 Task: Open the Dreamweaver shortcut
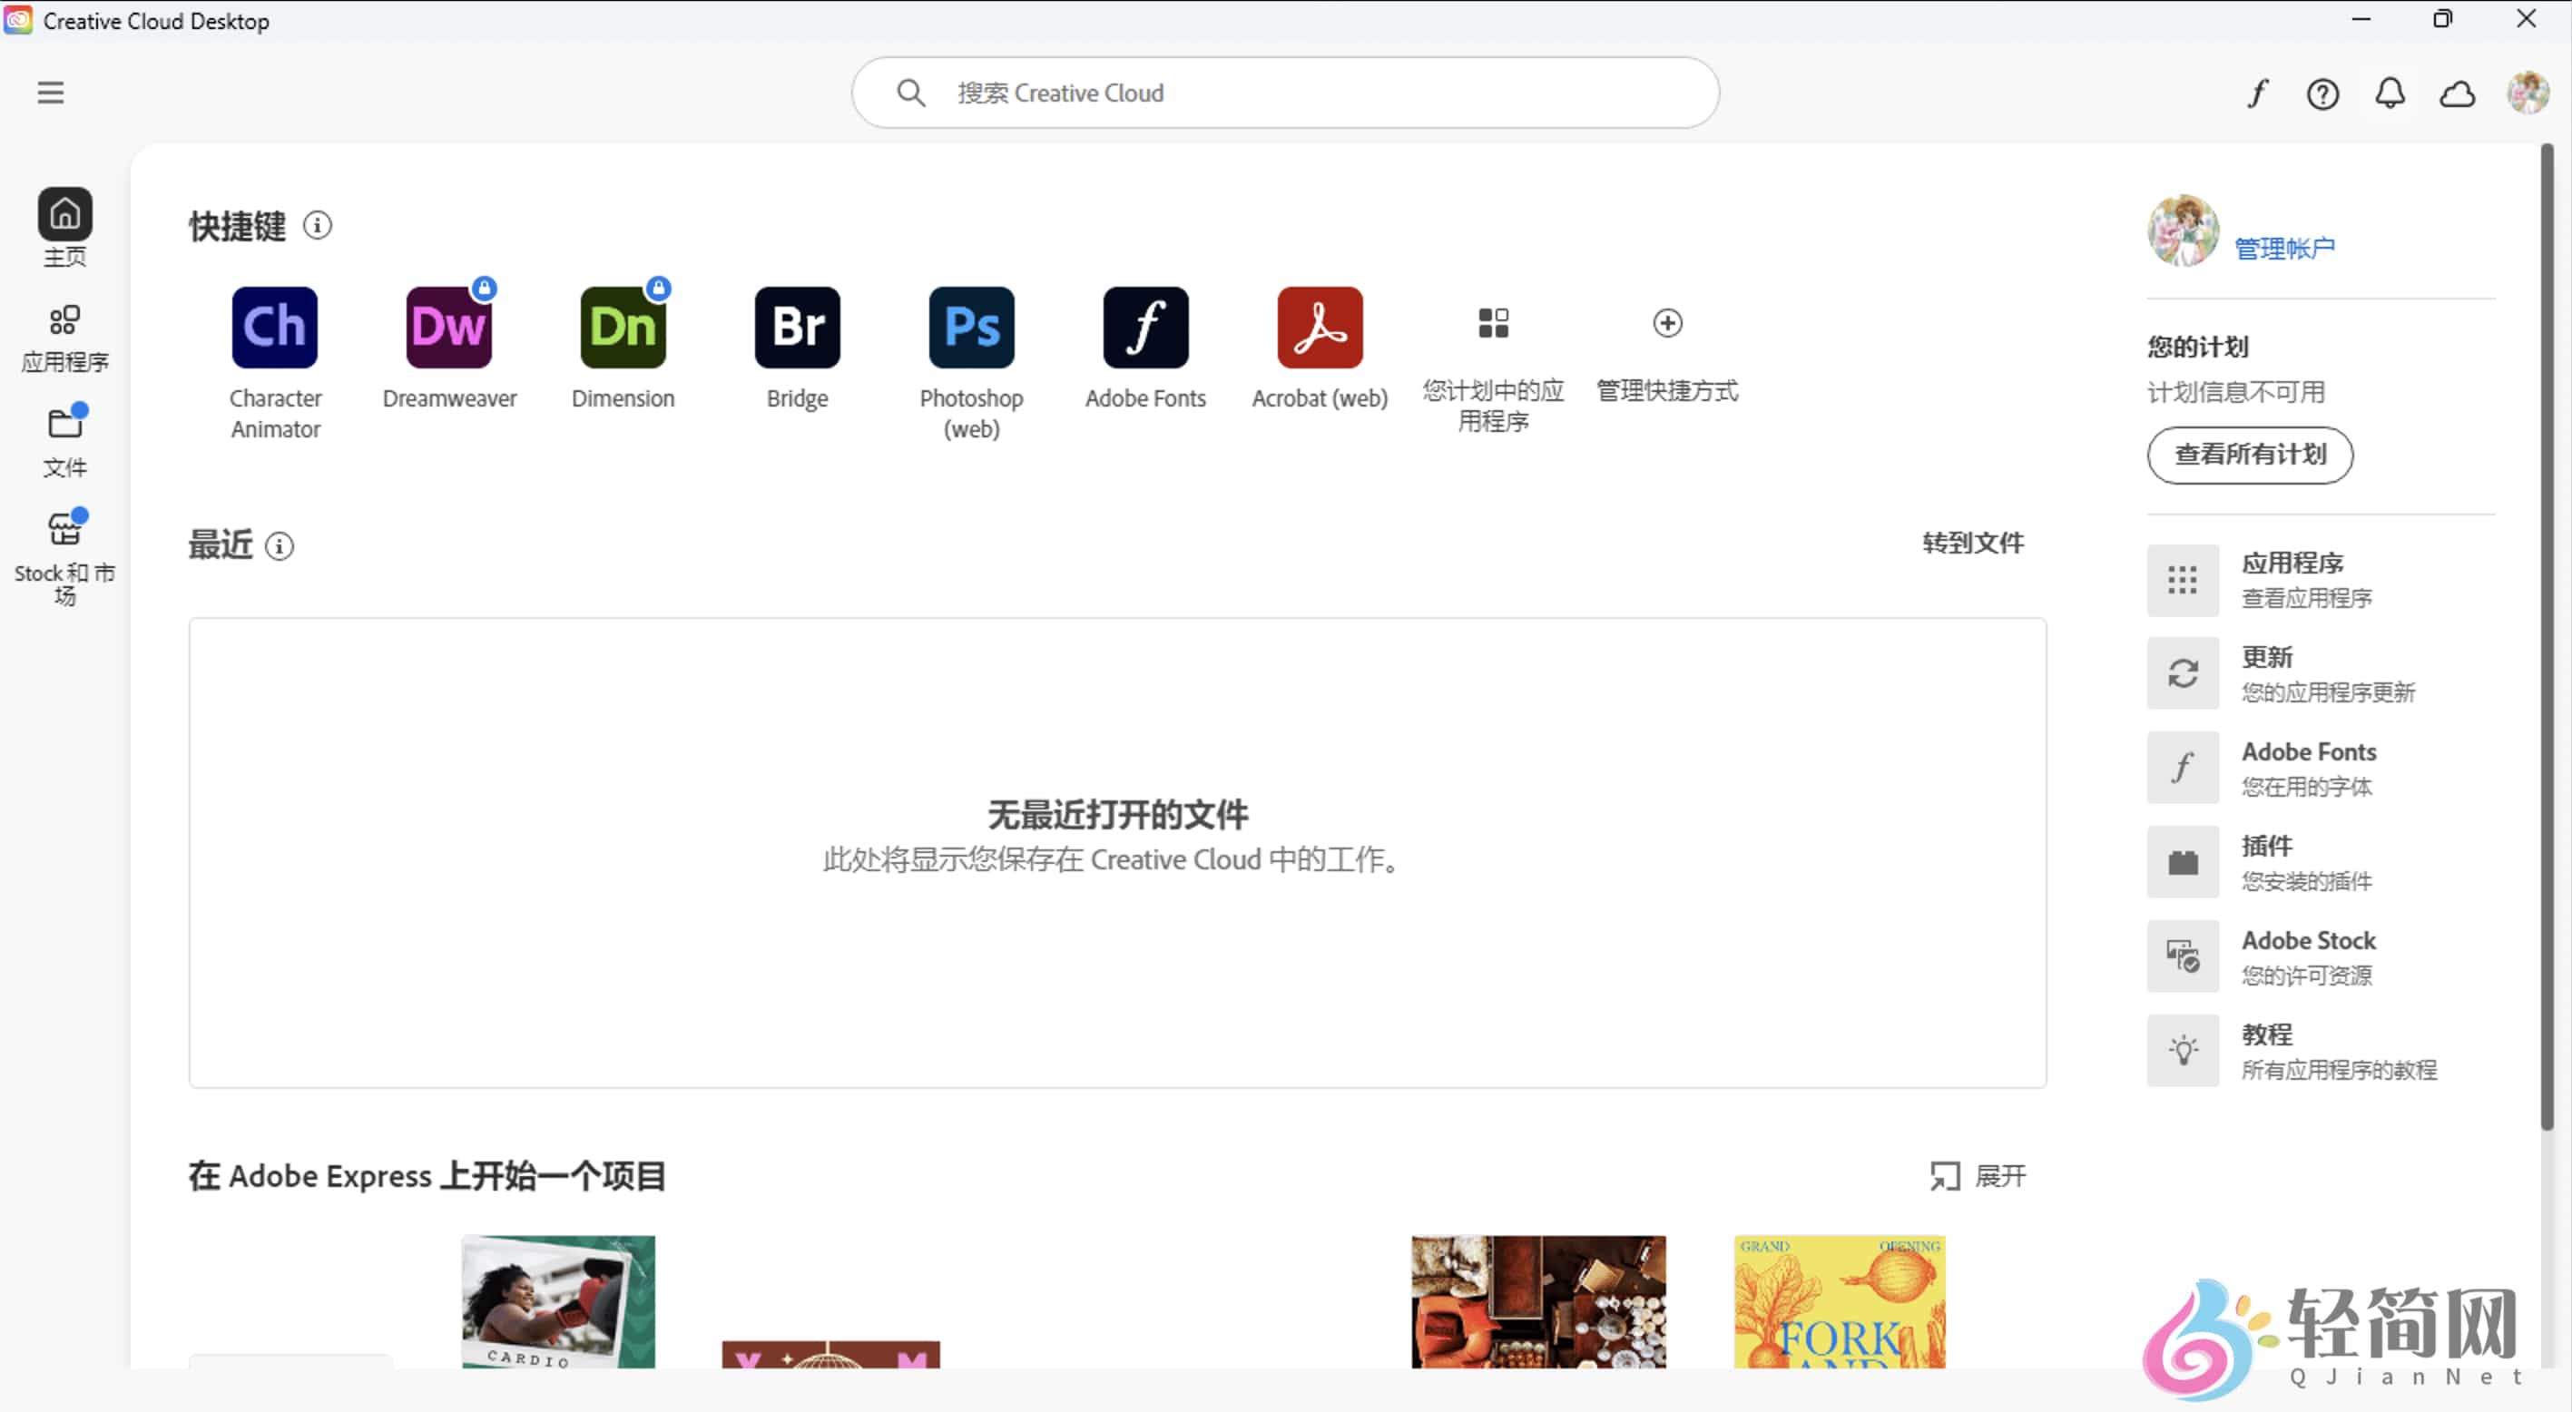point(448,328)
